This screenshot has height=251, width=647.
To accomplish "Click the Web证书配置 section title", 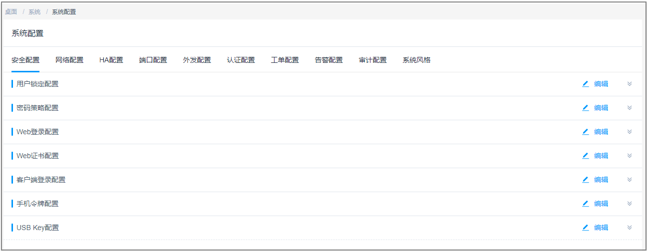I will click(x=37, y=156).
